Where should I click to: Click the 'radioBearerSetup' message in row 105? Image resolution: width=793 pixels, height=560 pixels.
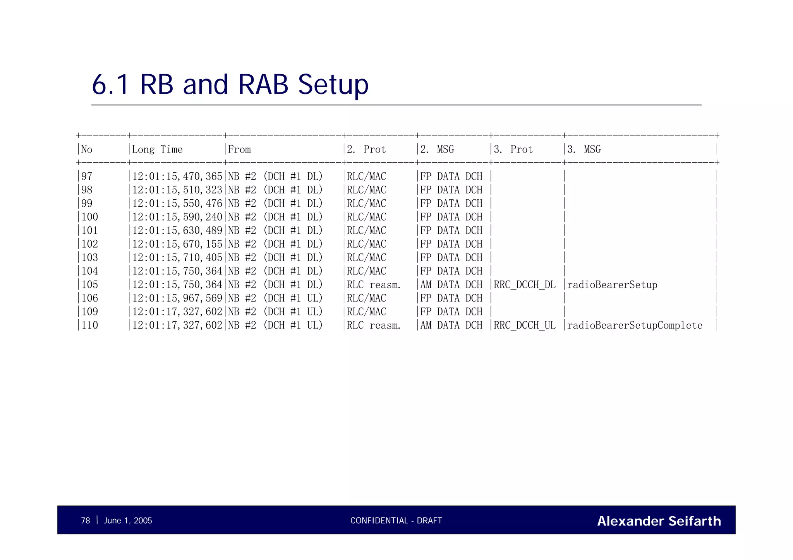coord(613,285)
